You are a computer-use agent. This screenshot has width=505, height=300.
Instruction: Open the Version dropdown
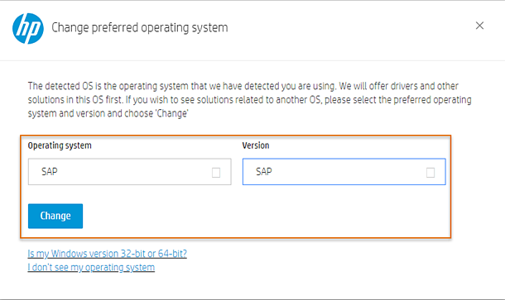344,172
